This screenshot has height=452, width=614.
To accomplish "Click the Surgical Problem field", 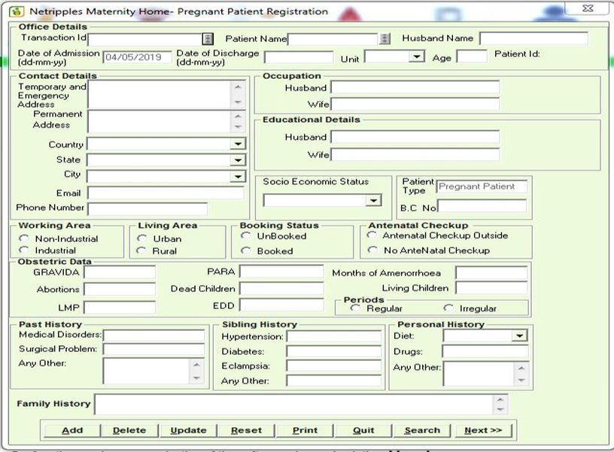I will click(154, 349).
